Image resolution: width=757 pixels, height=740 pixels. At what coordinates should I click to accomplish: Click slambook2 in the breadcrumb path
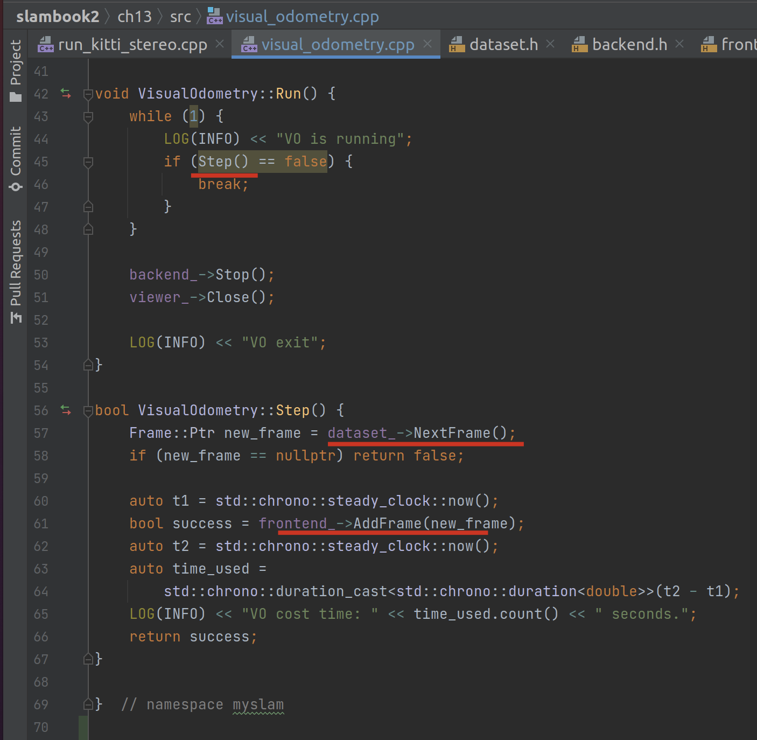[x=58, y=17]
